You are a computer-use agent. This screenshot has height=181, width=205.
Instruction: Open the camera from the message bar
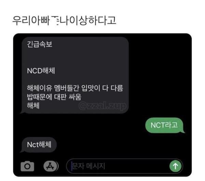[x=27, y=166]
